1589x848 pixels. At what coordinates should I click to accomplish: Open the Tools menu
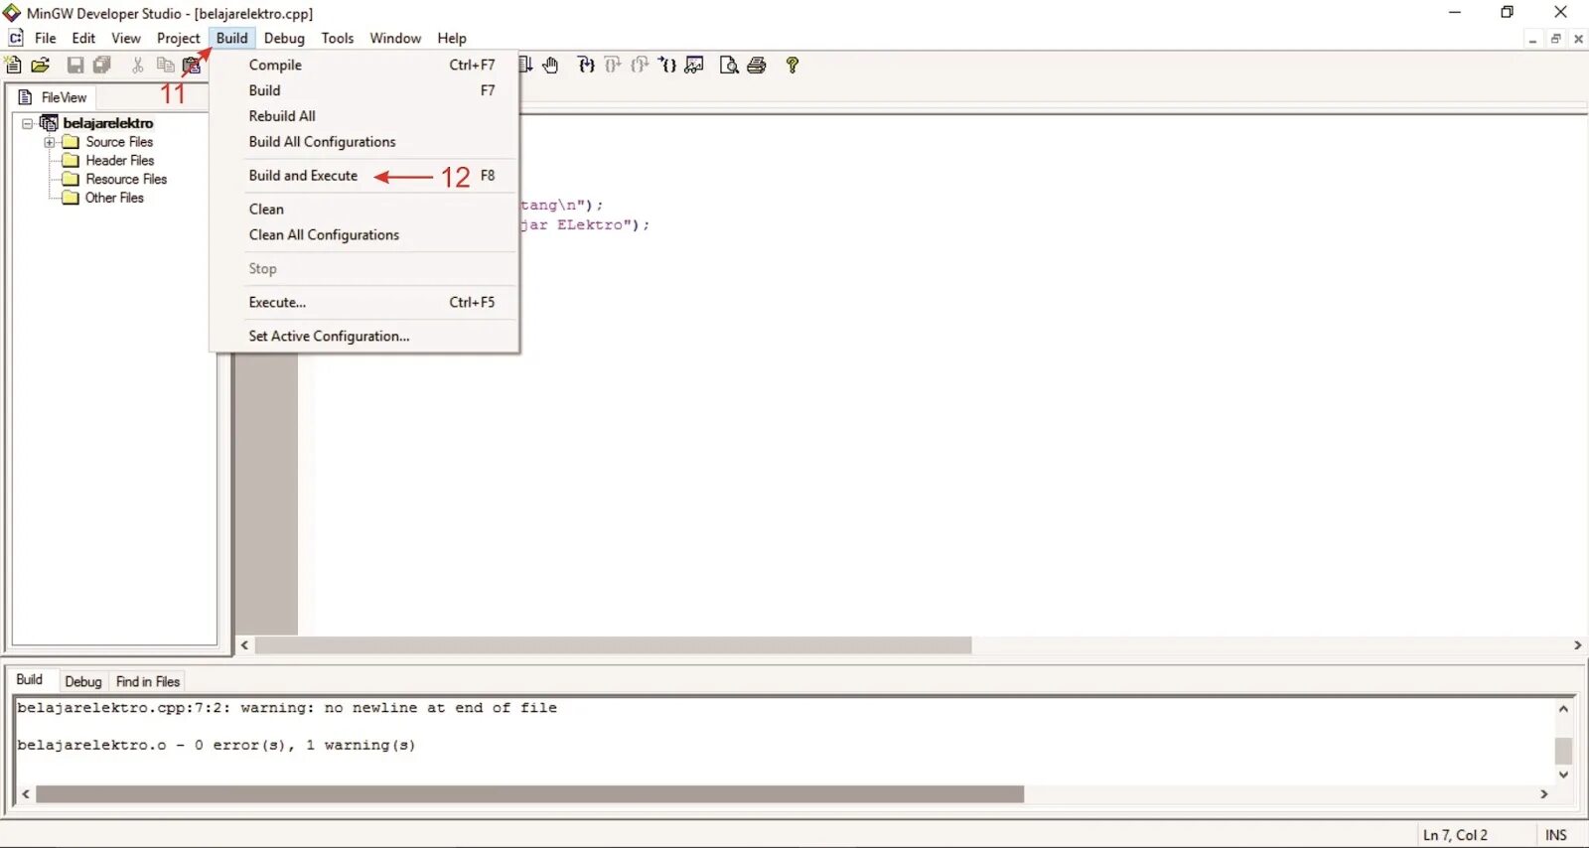pos(338,38)
